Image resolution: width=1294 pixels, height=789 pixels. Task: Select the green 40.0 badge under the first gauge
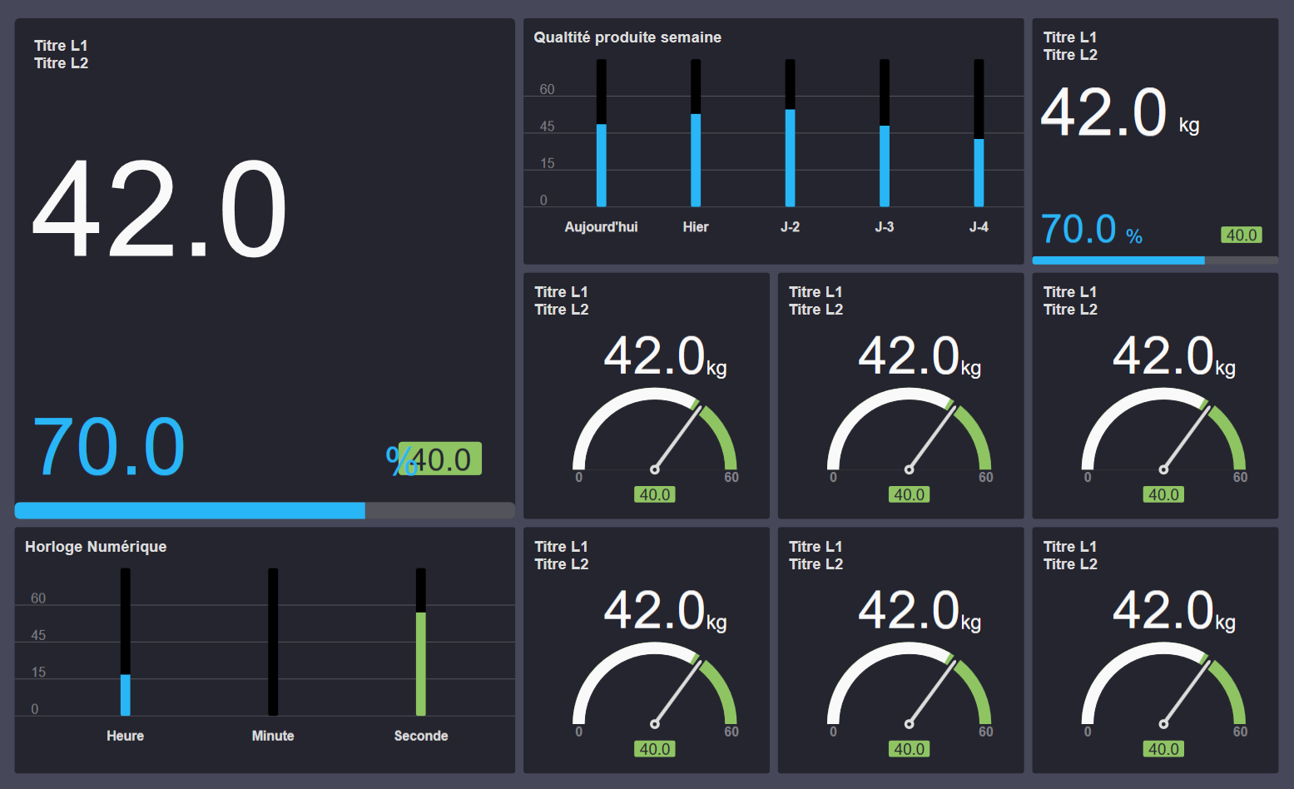(x=655, y=494)
